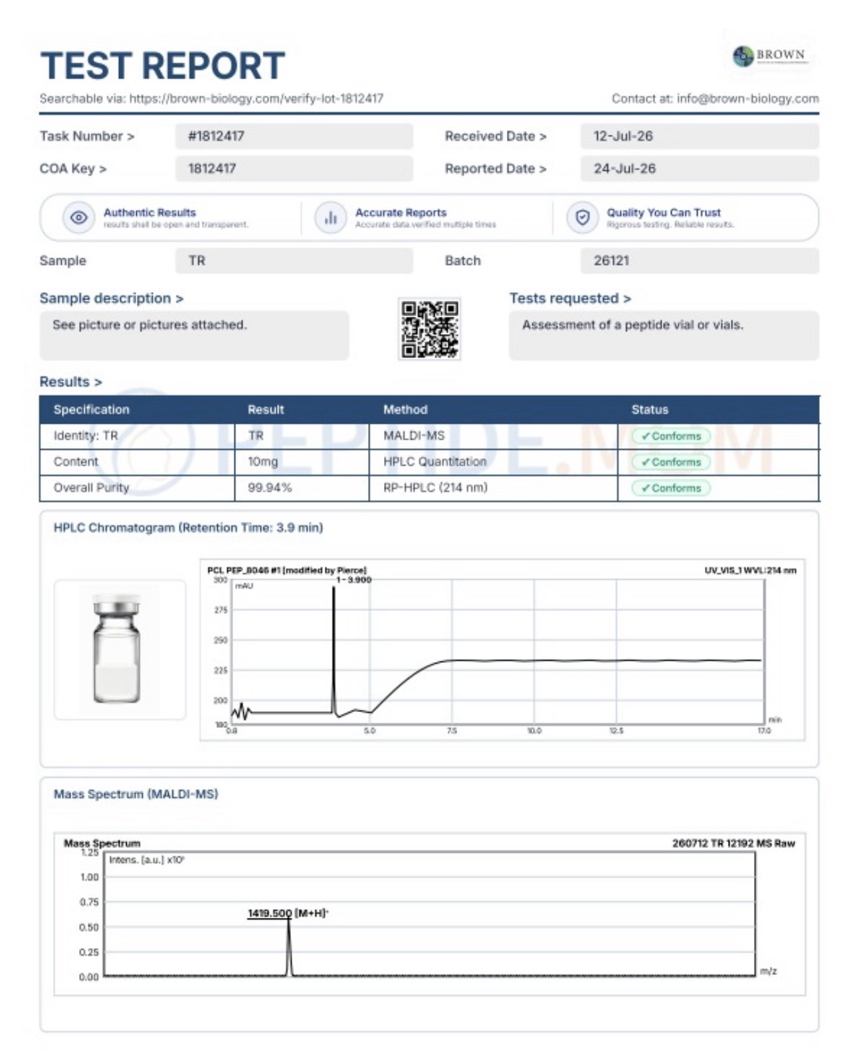
Task: Click the "COA Key >" label
Action: [73, 169]
